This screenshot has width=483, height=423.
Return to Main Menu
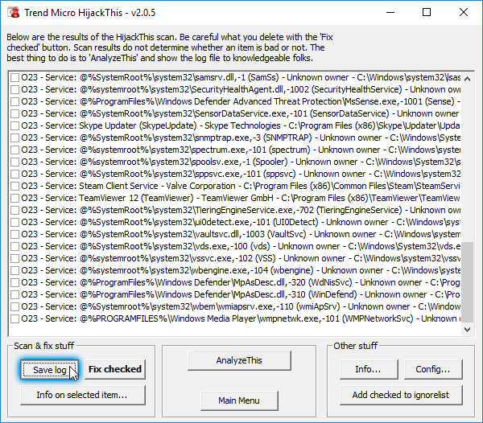tap(239, 400)
